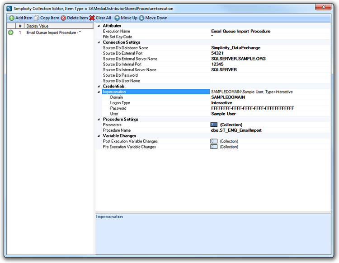
Task: Click the Parameters collection count box
Action: (x=214, y=125)
